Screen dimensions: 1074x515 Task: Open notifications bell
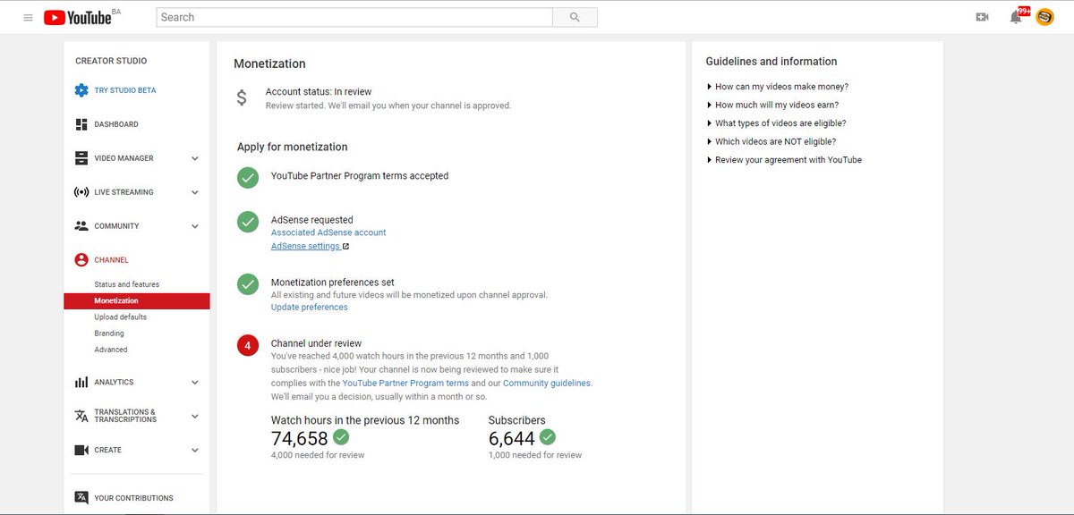(x=1016, y=17)
